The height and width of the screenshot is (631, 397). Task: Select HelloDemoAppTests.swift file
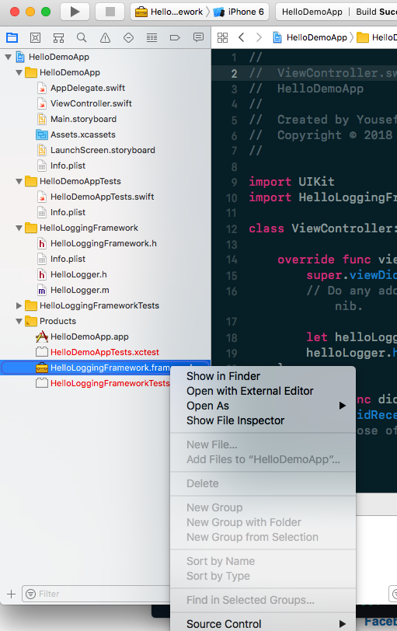[103, 197]
